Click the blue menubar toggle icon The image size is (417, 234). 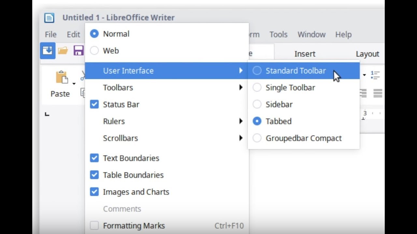[x=48, y=51]
